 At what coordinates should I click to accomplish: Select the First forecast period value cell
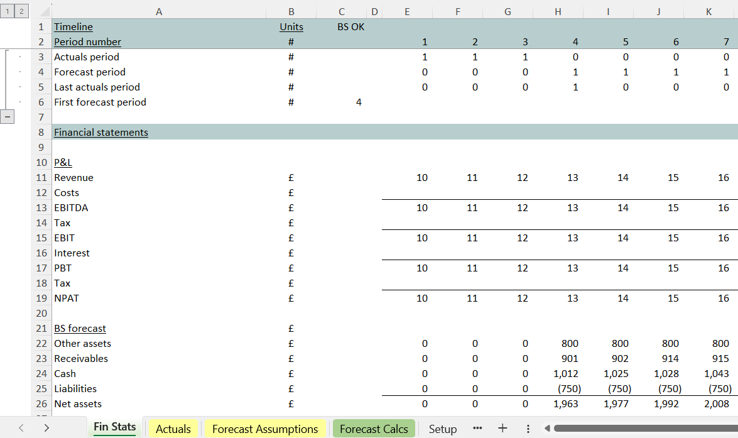pyautogui.click(x=342, y=102)
